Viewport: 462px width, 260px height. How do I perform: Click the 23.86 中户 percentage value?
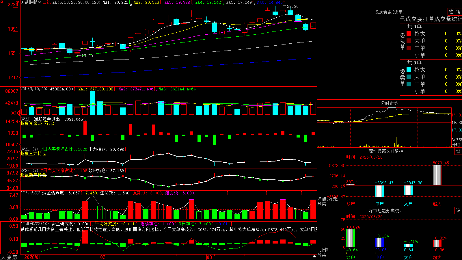click(x=381, y=250)
